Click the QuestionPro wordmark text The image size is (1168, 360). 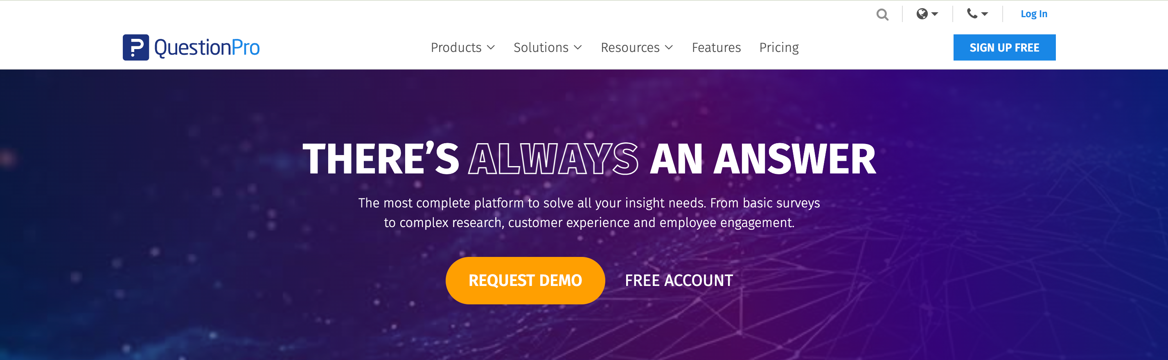pyautogui.click(x=207, y=48)
